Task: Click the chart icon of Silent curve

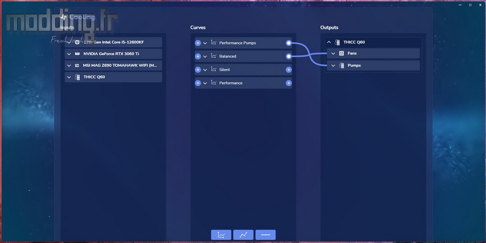Action: (x=214, y=69)
